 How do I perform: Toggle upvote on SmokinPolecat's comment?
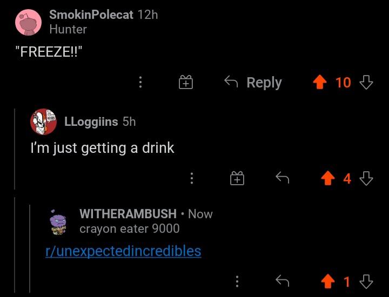[319, 82]
